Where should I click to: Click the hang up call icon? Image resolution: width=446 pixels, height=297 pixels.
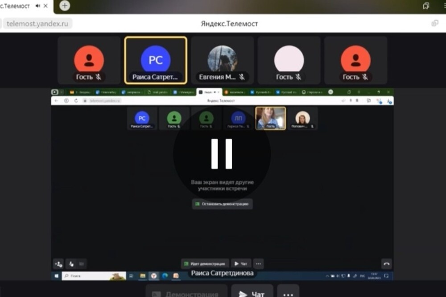[386, 264]
